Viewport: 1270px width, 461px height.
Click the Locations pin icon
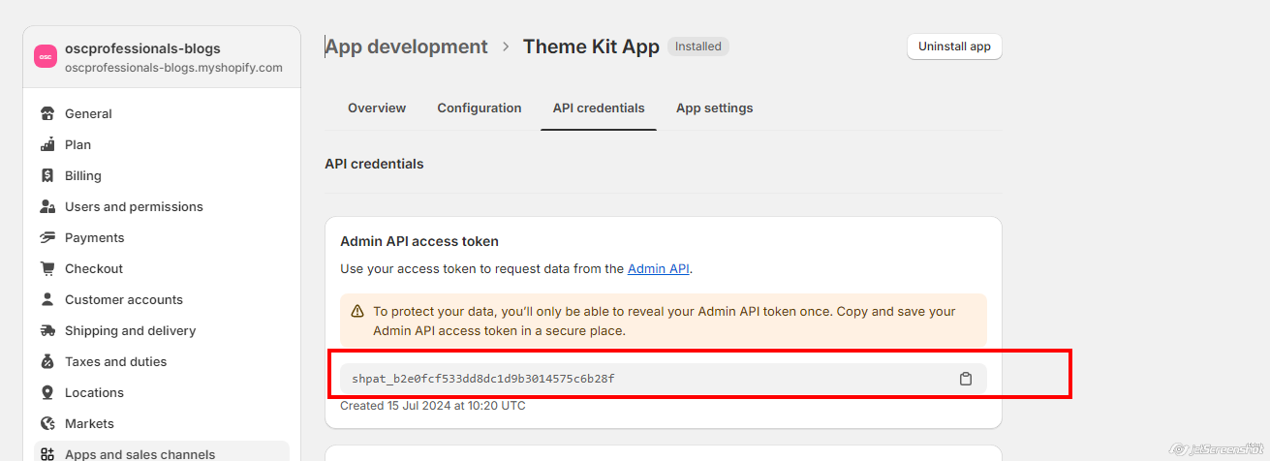47,393
